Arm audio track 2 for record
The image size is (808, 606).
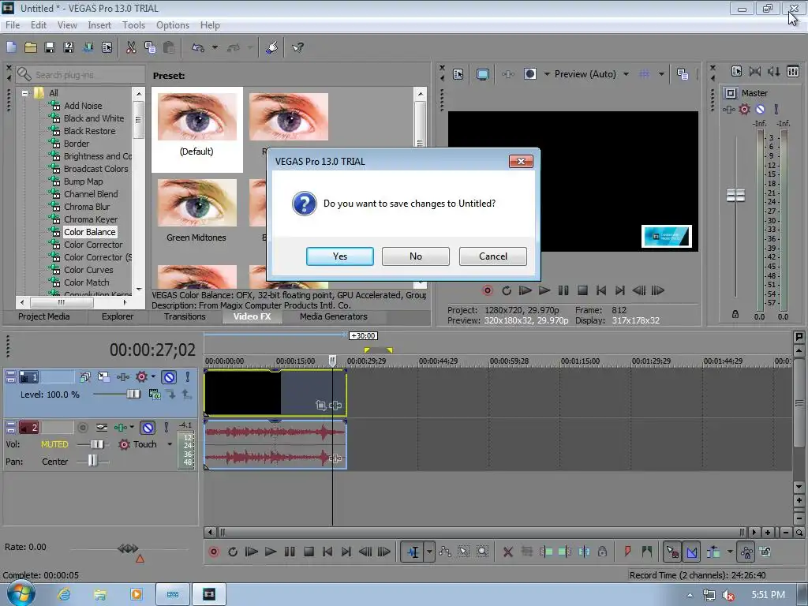82,428
